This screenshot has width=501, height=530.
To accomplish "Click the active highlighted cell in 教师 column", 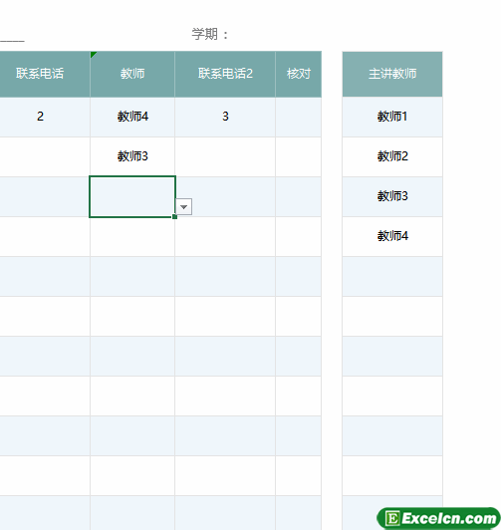I will coord(132,196).
